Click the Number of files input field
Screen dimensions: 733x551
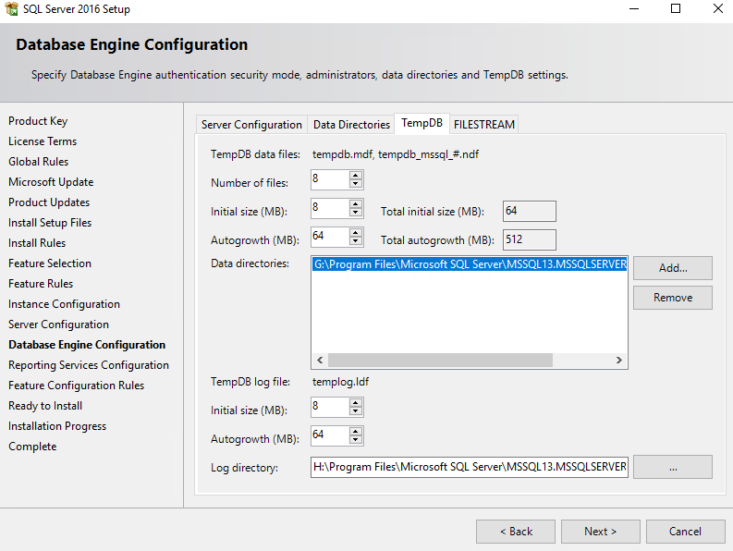[330, 179]
